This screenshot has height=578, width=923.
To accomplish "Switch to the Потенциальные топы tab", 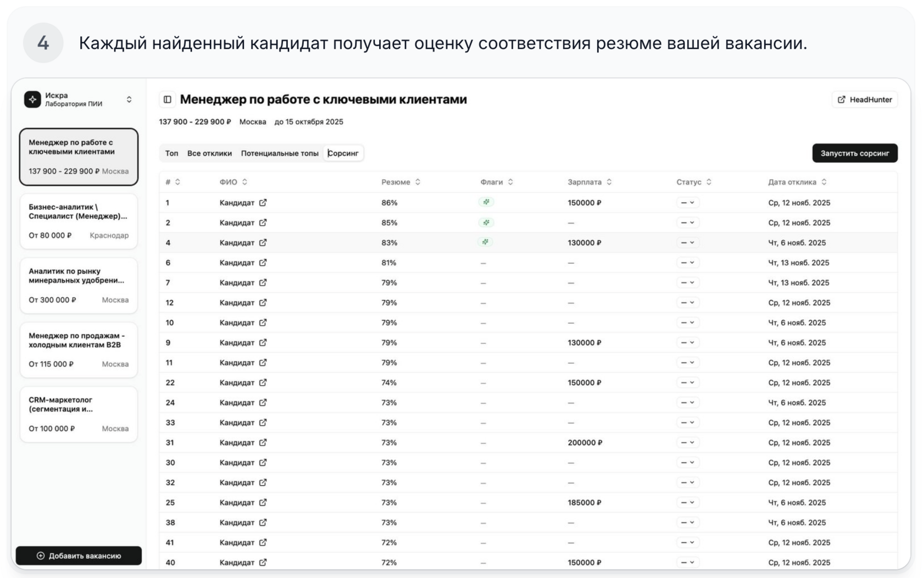I will [280, 153].
